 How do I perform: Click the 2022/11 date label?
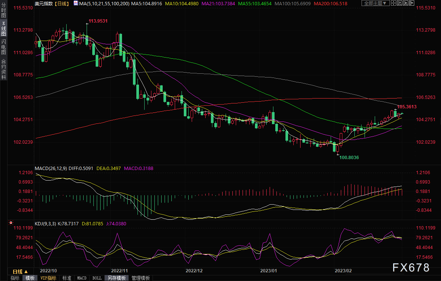(119, 271)
